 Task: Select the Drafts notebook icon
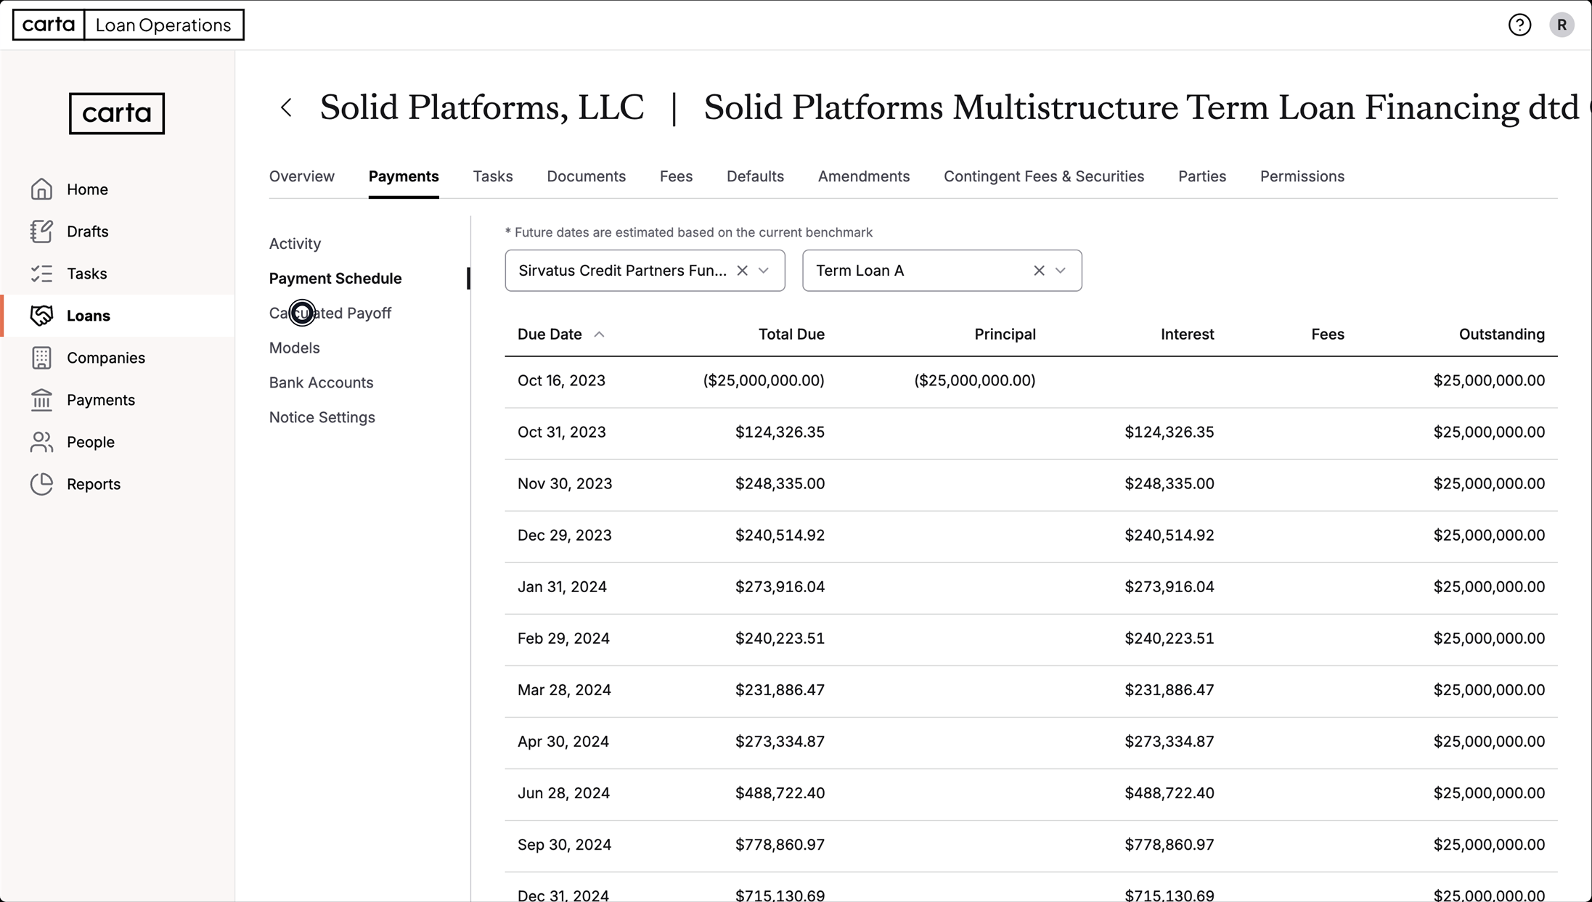coord(42,231)
